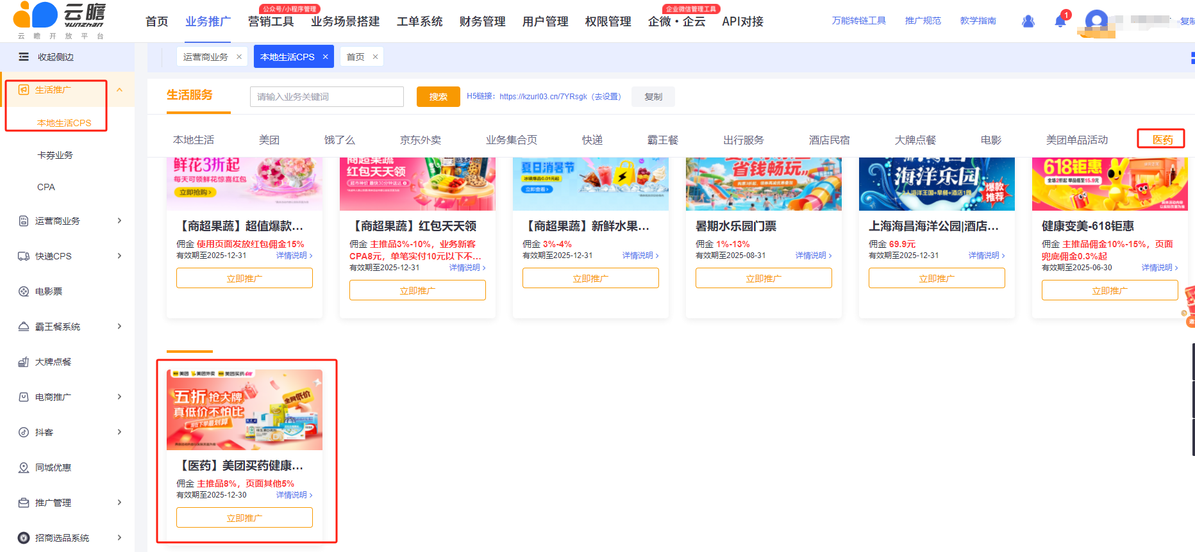Expand the 招商选品系统 sidebar chevron
This screenshot has width=1195, height=552.
[x=120, y=538]
